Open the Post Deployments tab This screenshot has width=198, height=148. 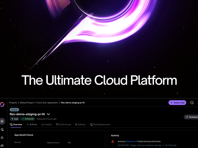[100, 125]
